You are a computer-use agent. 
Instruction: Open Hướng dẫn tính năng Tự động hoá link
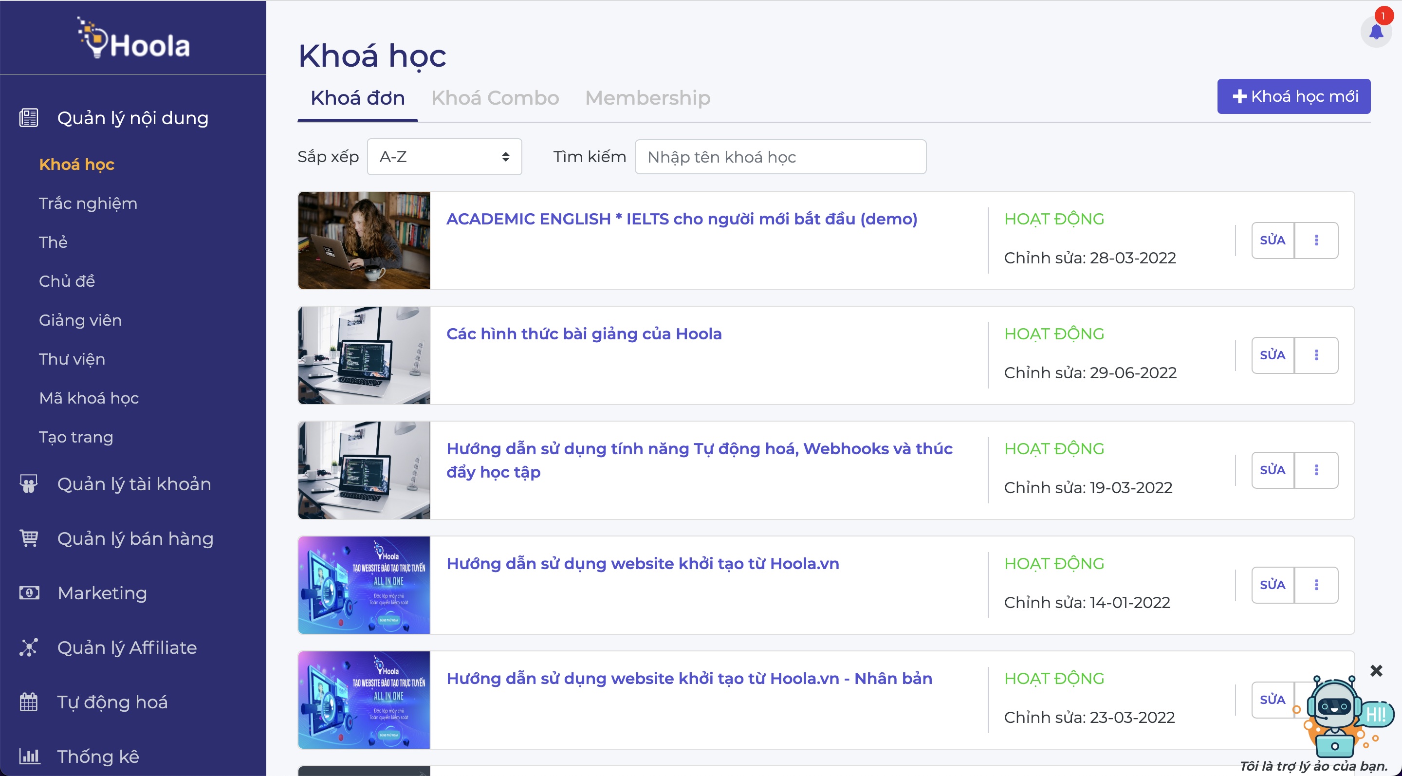[x=700, y=461]
